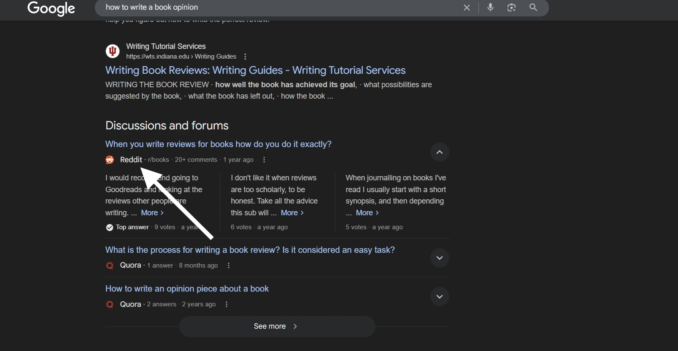
Task: Start voice search with the microphone icon
Action: pos(490,7)
